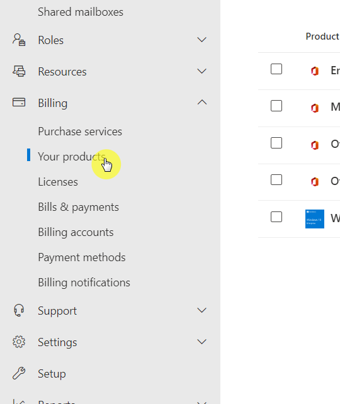Click the Product column header

pyautogui.click(x=322, y=36)
